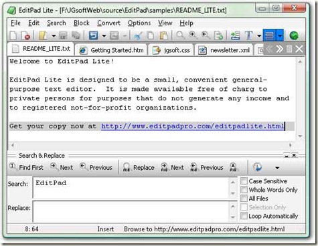Click the green globe icon

tap(294, 35)
